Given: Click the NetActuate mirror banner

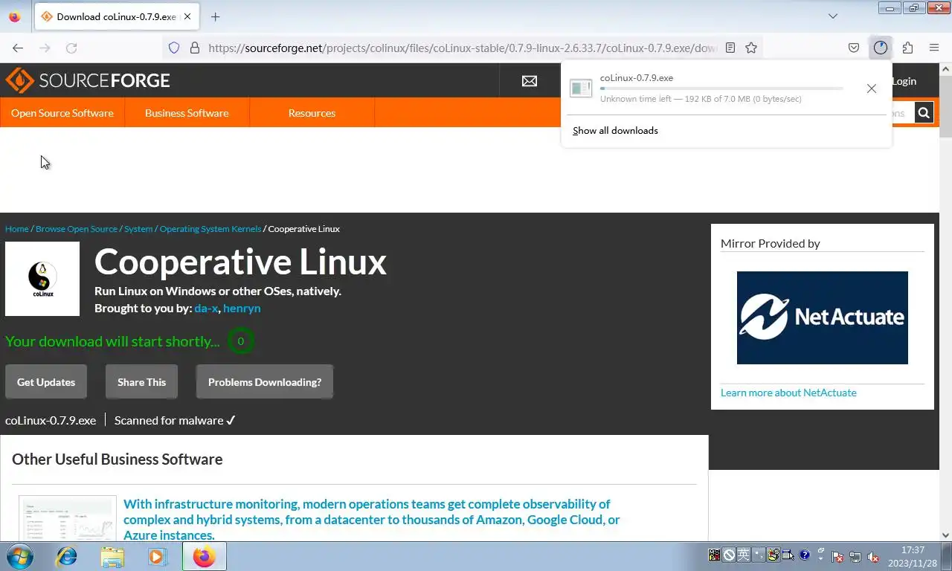Looking at the screenshot, I should [x=823, y=317].
